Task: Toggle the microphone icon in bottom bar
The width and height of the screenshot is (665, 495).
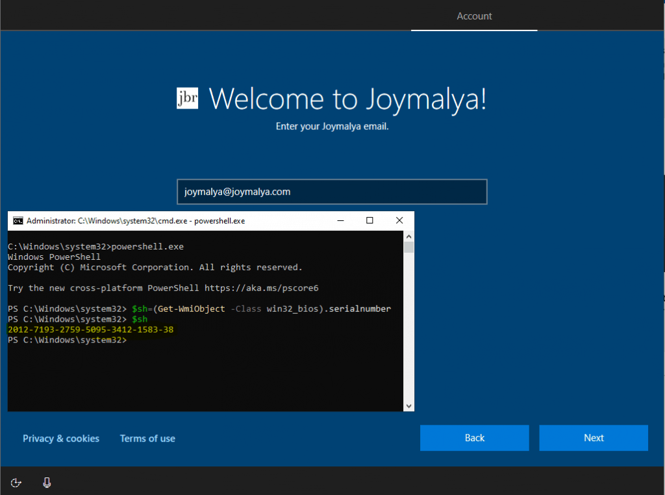Action: point(47,483)
